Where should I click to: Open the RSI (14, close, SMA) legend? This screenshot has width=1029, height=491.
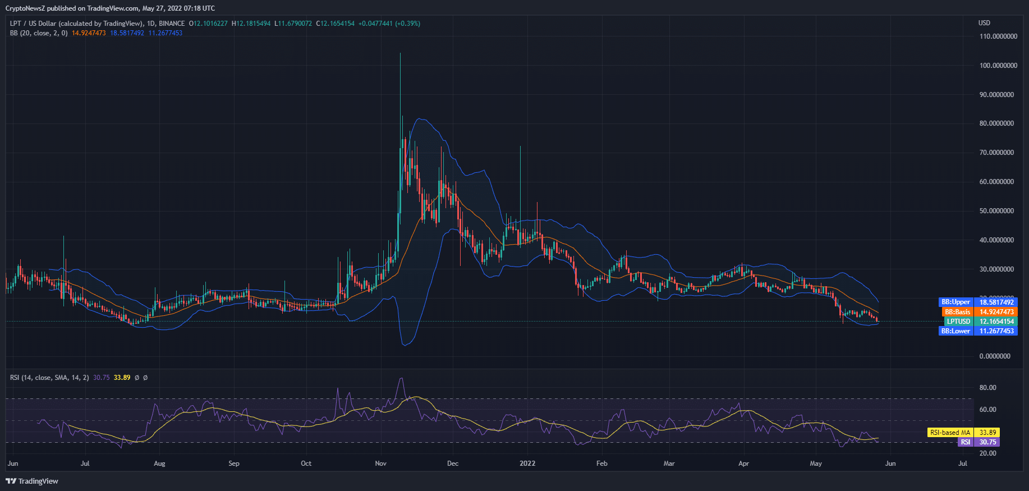(x=49, y=378)
